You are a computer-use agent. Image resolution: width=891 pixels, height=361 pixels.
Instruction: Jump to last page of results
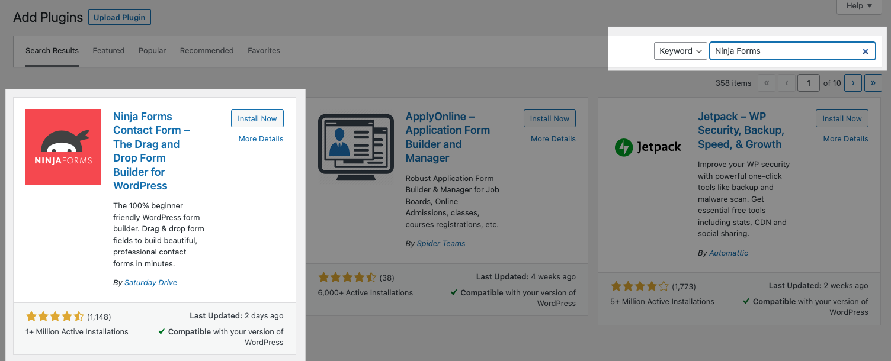coord(873,83)
